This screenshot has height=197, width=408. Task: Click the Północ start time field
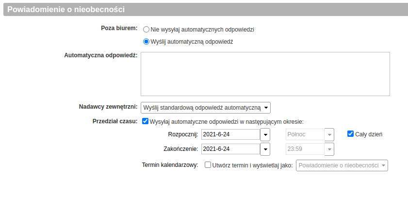pos(305,134)
